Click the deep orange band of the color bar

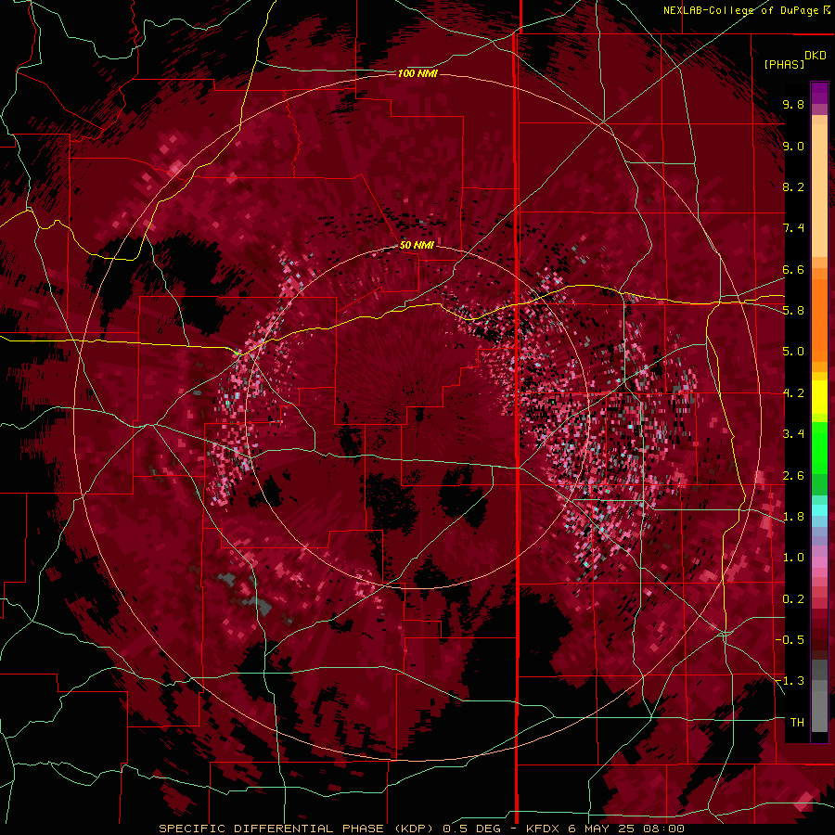click(819, 320)
